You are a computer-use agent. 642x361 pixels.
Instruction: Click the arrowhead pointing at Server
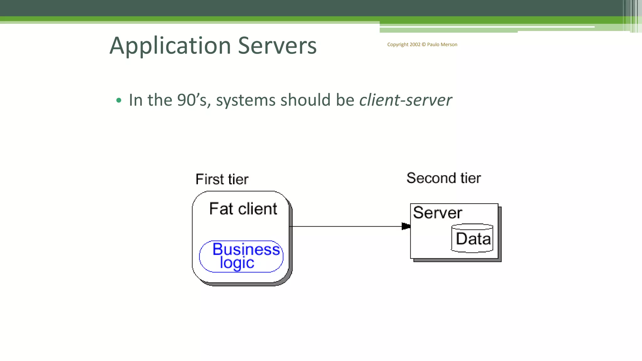[x=406, y=226]
